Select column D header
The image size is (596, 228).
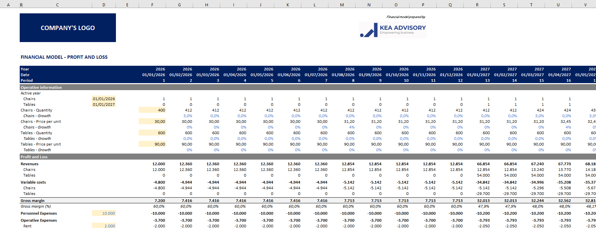click(104, 5)
